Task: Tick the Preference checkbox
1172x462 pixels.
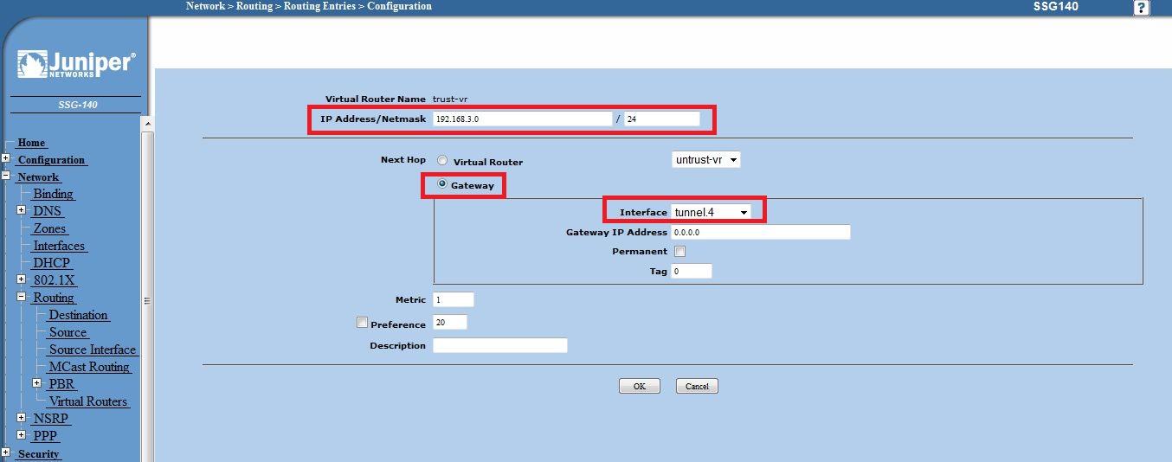Action: click(x=363, y=323)
